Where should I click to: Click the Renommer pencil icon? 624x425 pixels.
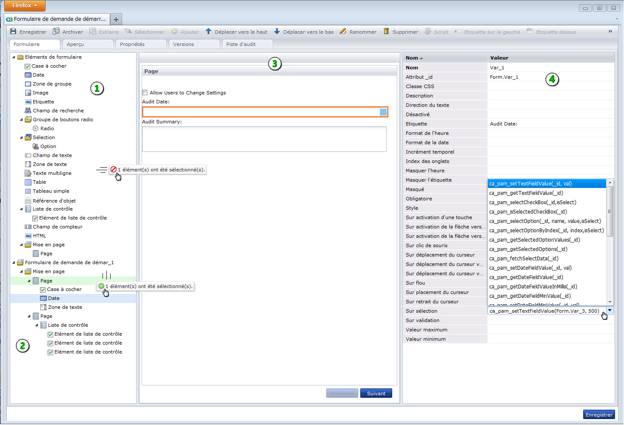(343, 31)
